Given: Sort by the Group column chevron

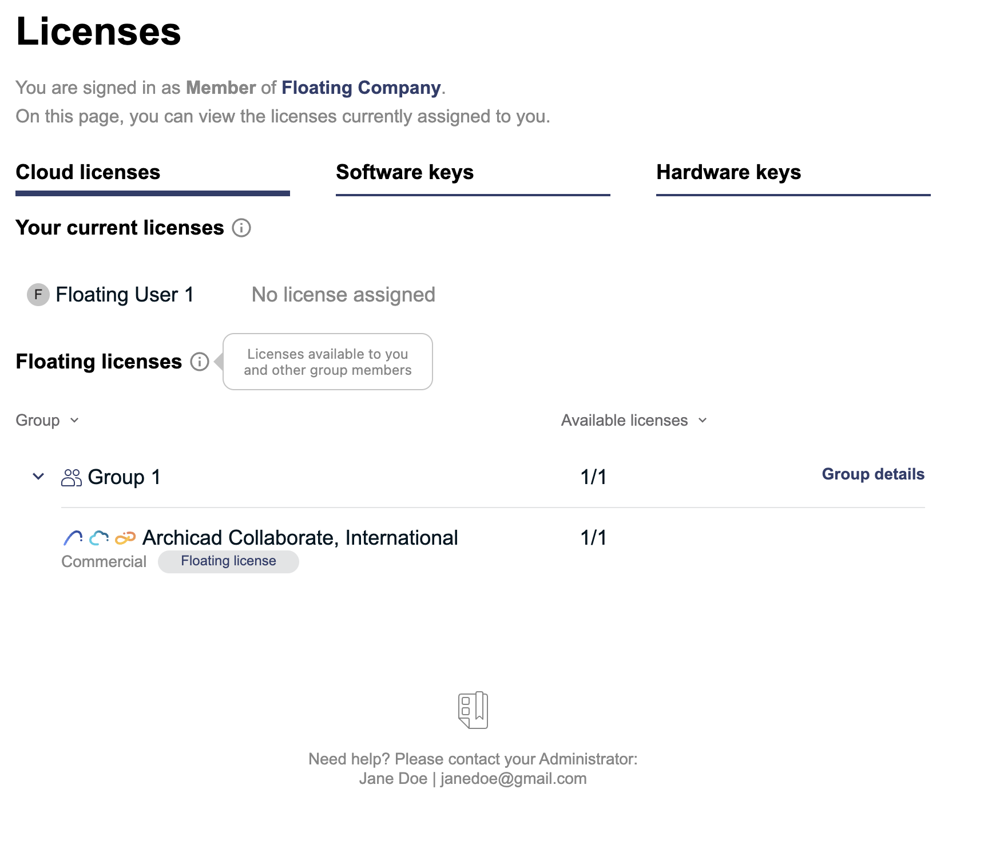Looking at the screenshot, I should click(x=74, y=421).
